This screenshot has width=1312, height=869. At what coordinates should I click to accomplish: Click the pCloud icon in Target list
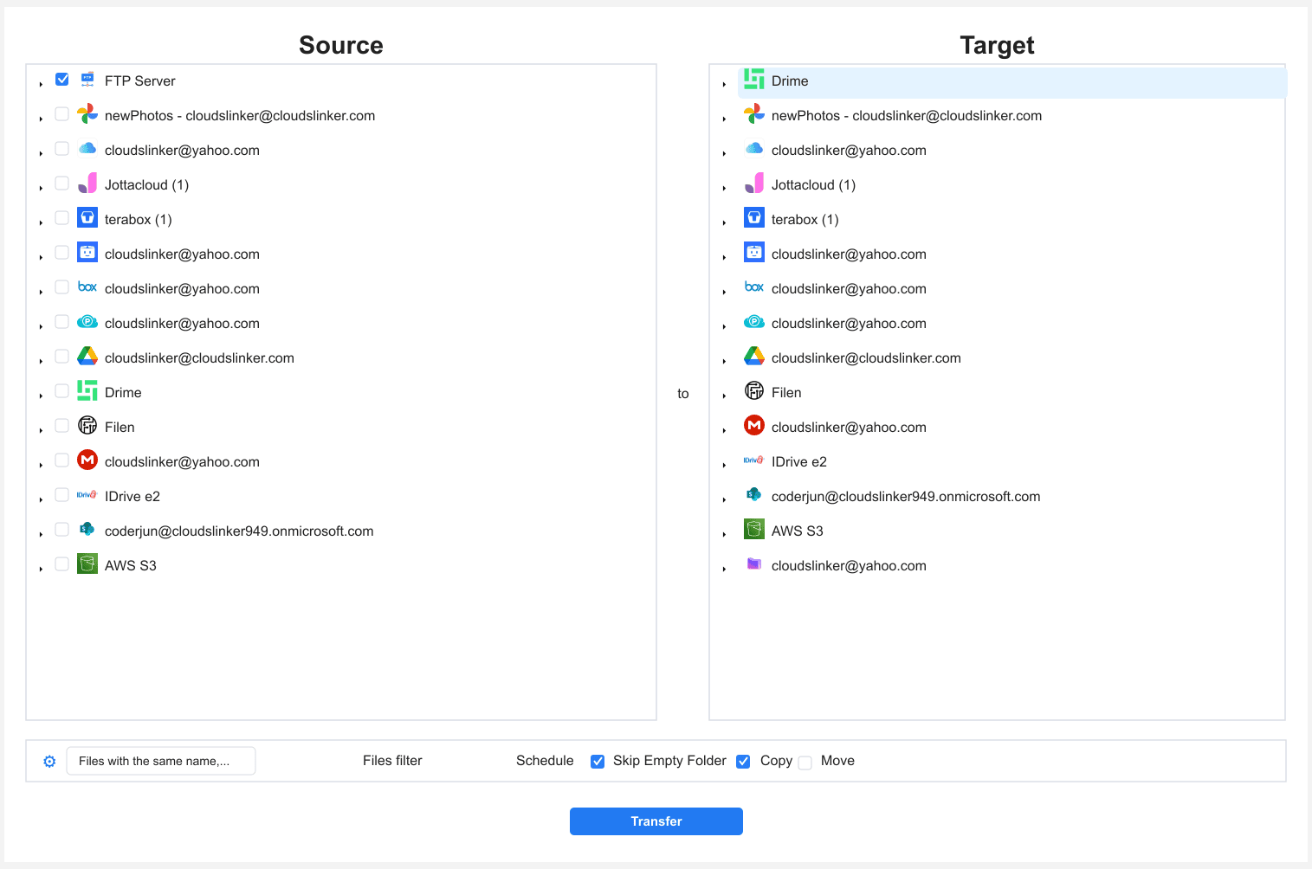[x=754, y=322]
